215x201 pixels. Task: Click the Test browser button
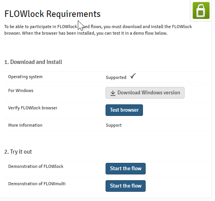pyautogui.click(x=124, y=110)
